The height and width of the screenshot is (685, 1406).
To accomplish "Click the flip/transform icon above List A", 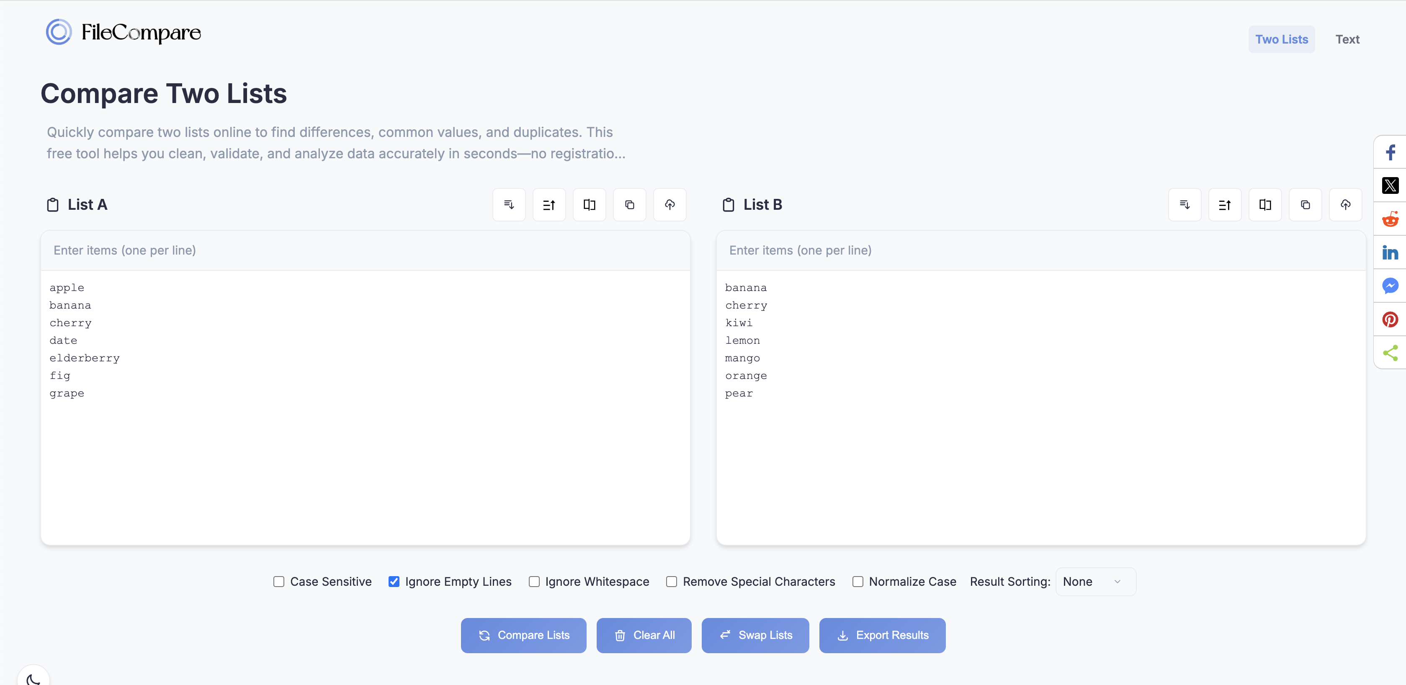I will tap(590, 205).
